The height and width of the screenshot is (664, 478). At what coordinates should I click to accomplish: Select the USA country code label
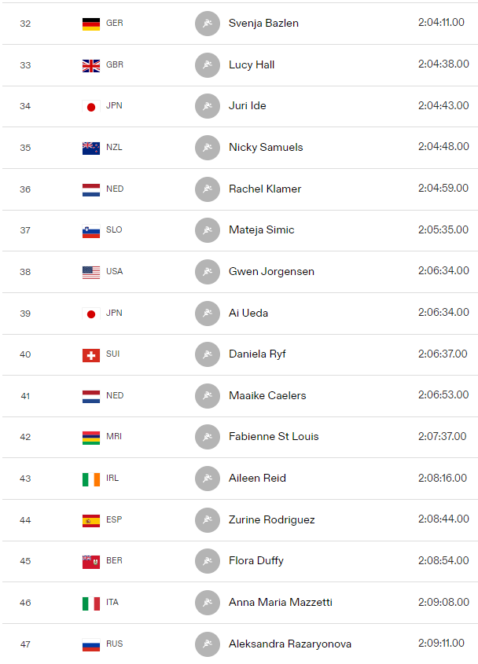click(115, 271)
